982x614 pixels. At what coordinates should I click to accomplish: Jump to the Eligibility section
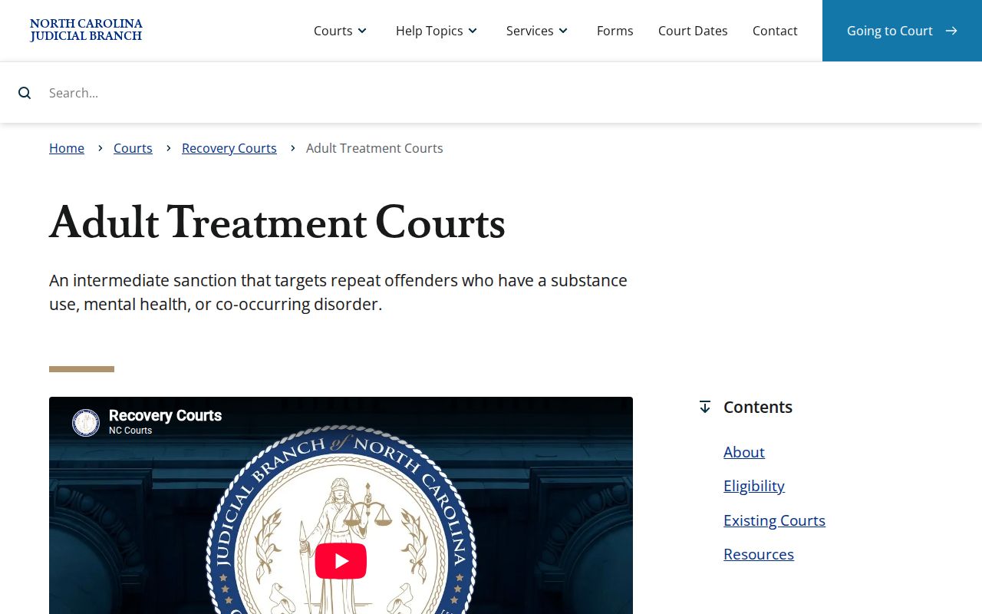754,486
